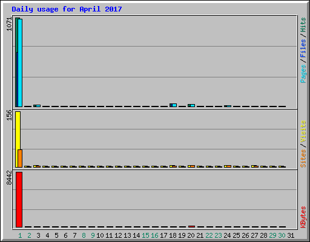Click day 28 on the x-axis
This screenshot has height=242, width=310.
263,235
